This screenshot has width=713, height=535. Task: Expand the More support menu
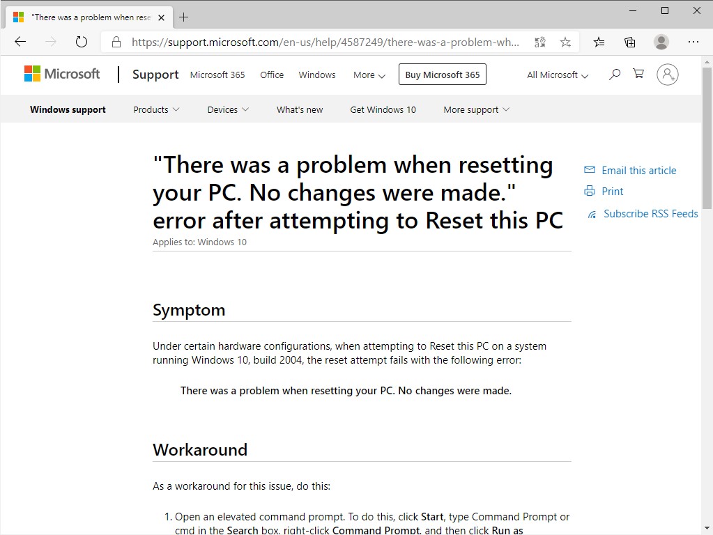coord(476,109)
